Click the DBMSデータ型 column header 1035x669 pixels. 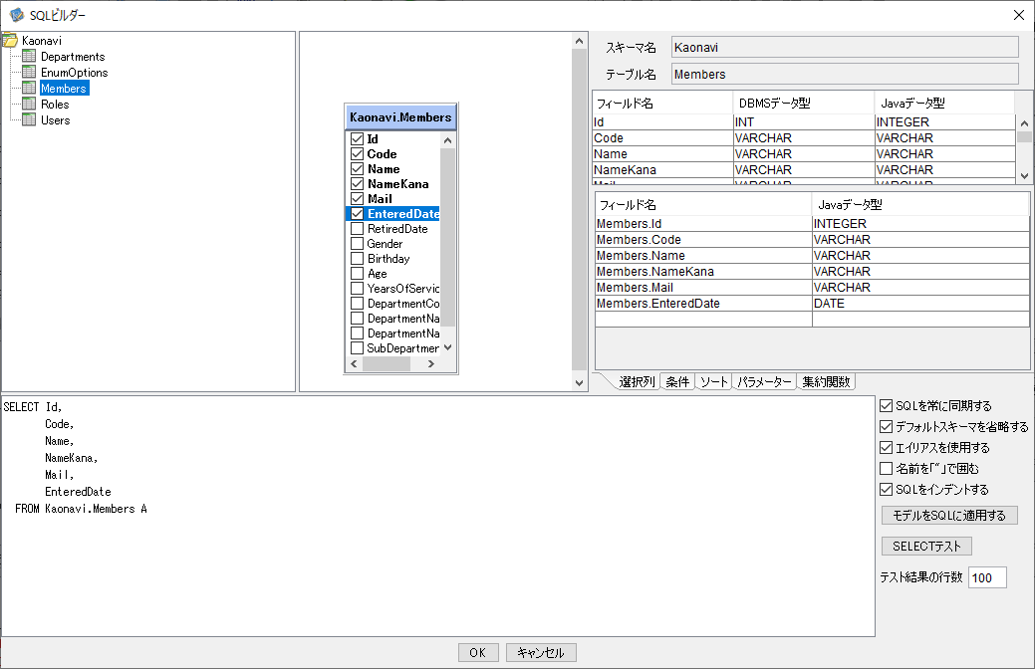tap(803, 103)
